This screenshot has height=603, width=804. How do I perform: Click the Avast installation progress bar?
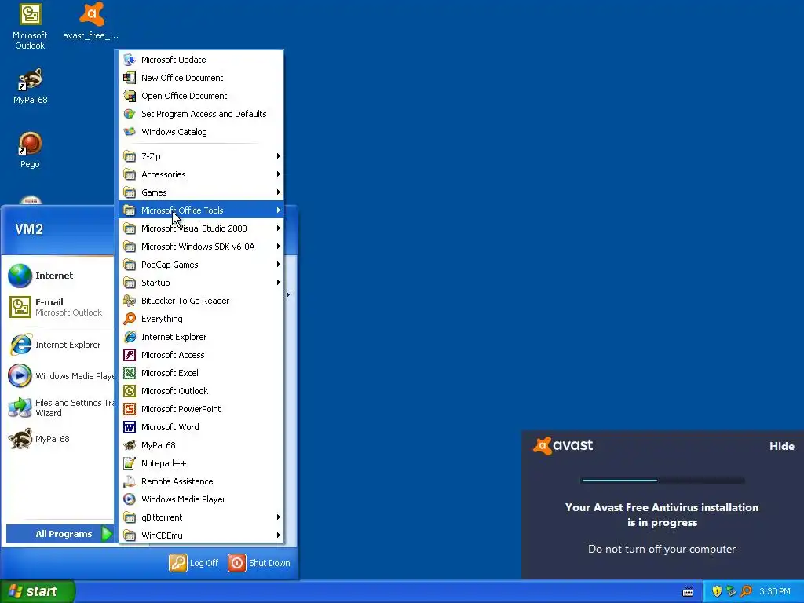point(663,481)
